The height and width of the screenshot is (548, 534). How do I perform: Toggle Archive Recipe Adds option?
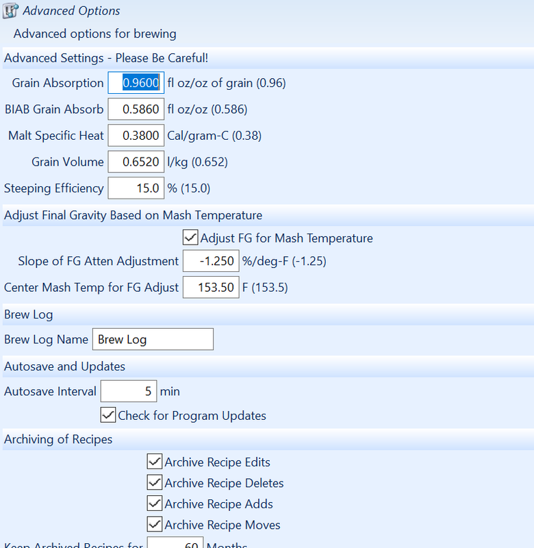click(x=154, y=503)
